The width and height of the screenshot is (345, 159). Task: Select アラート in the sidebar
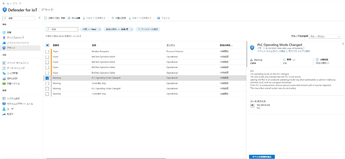point(11,48)
